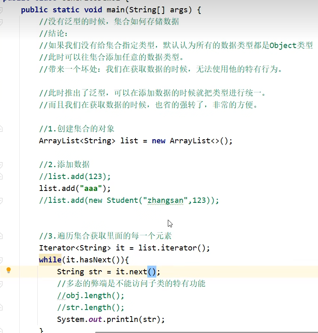318x333 pixels.
Task: Click the comment '//没有泛型的时候，集合如何存储数据'
Action: coord(109,22)
